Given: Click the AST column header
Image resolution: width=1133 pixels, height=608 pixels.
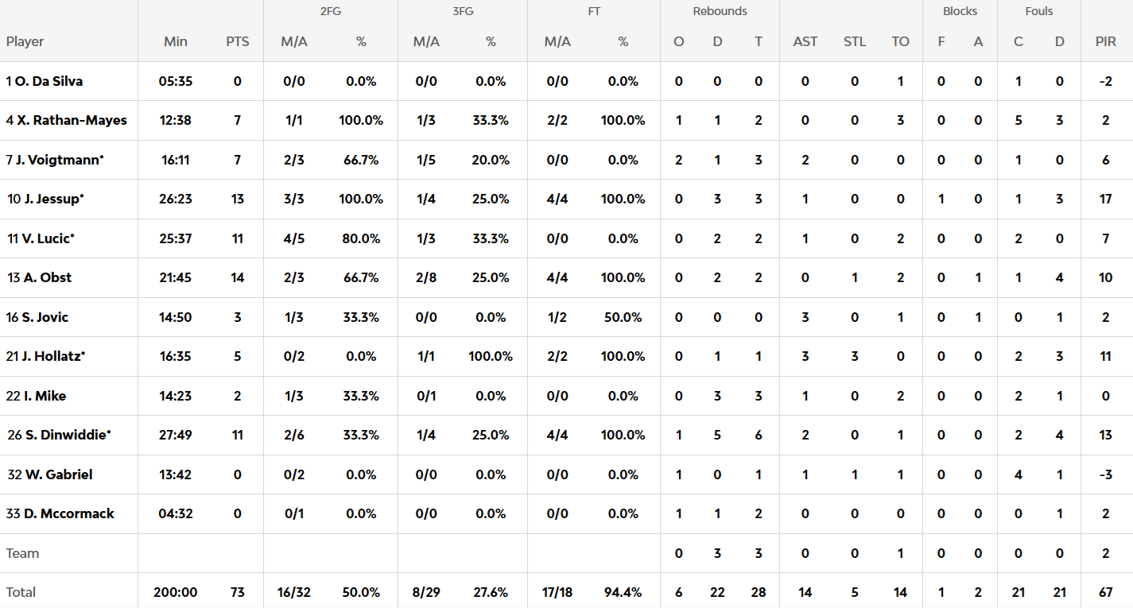Looking at the screenshot, I should [805, 41].
